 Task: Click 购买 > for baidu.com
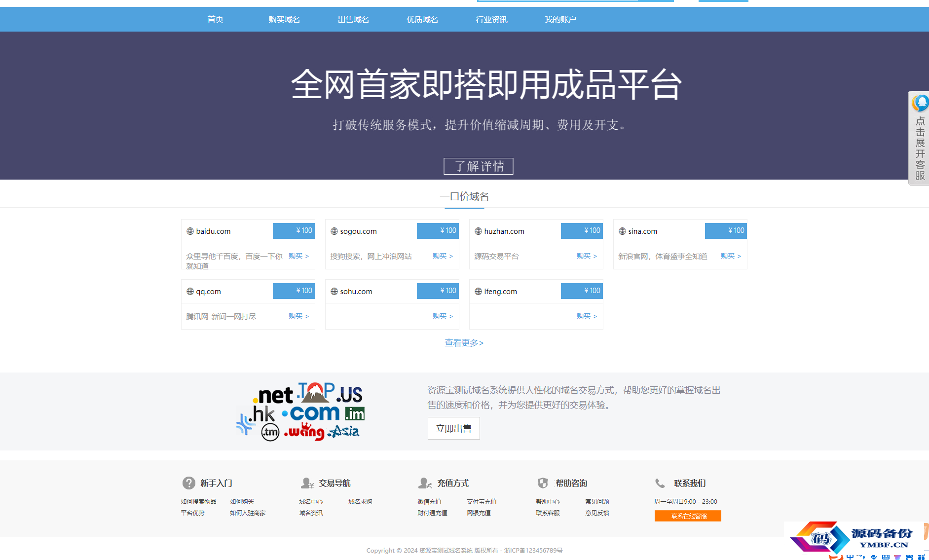(298, 256)
